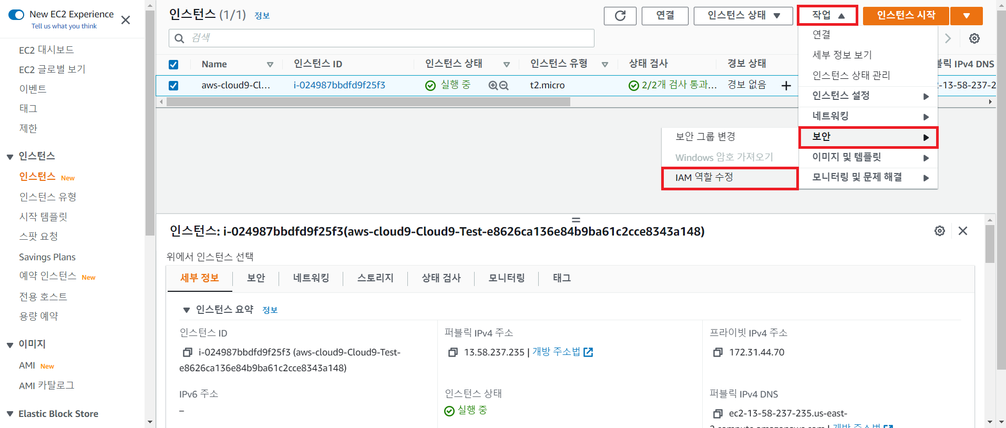This screenshot has height=428, width=1006.
Task: Open table preferences gear near pagination
Action: tap(974, 38)
